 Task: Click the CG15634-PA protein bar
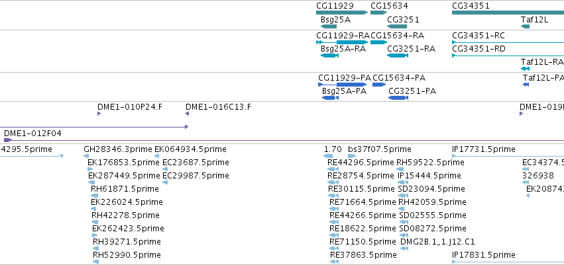379,85
